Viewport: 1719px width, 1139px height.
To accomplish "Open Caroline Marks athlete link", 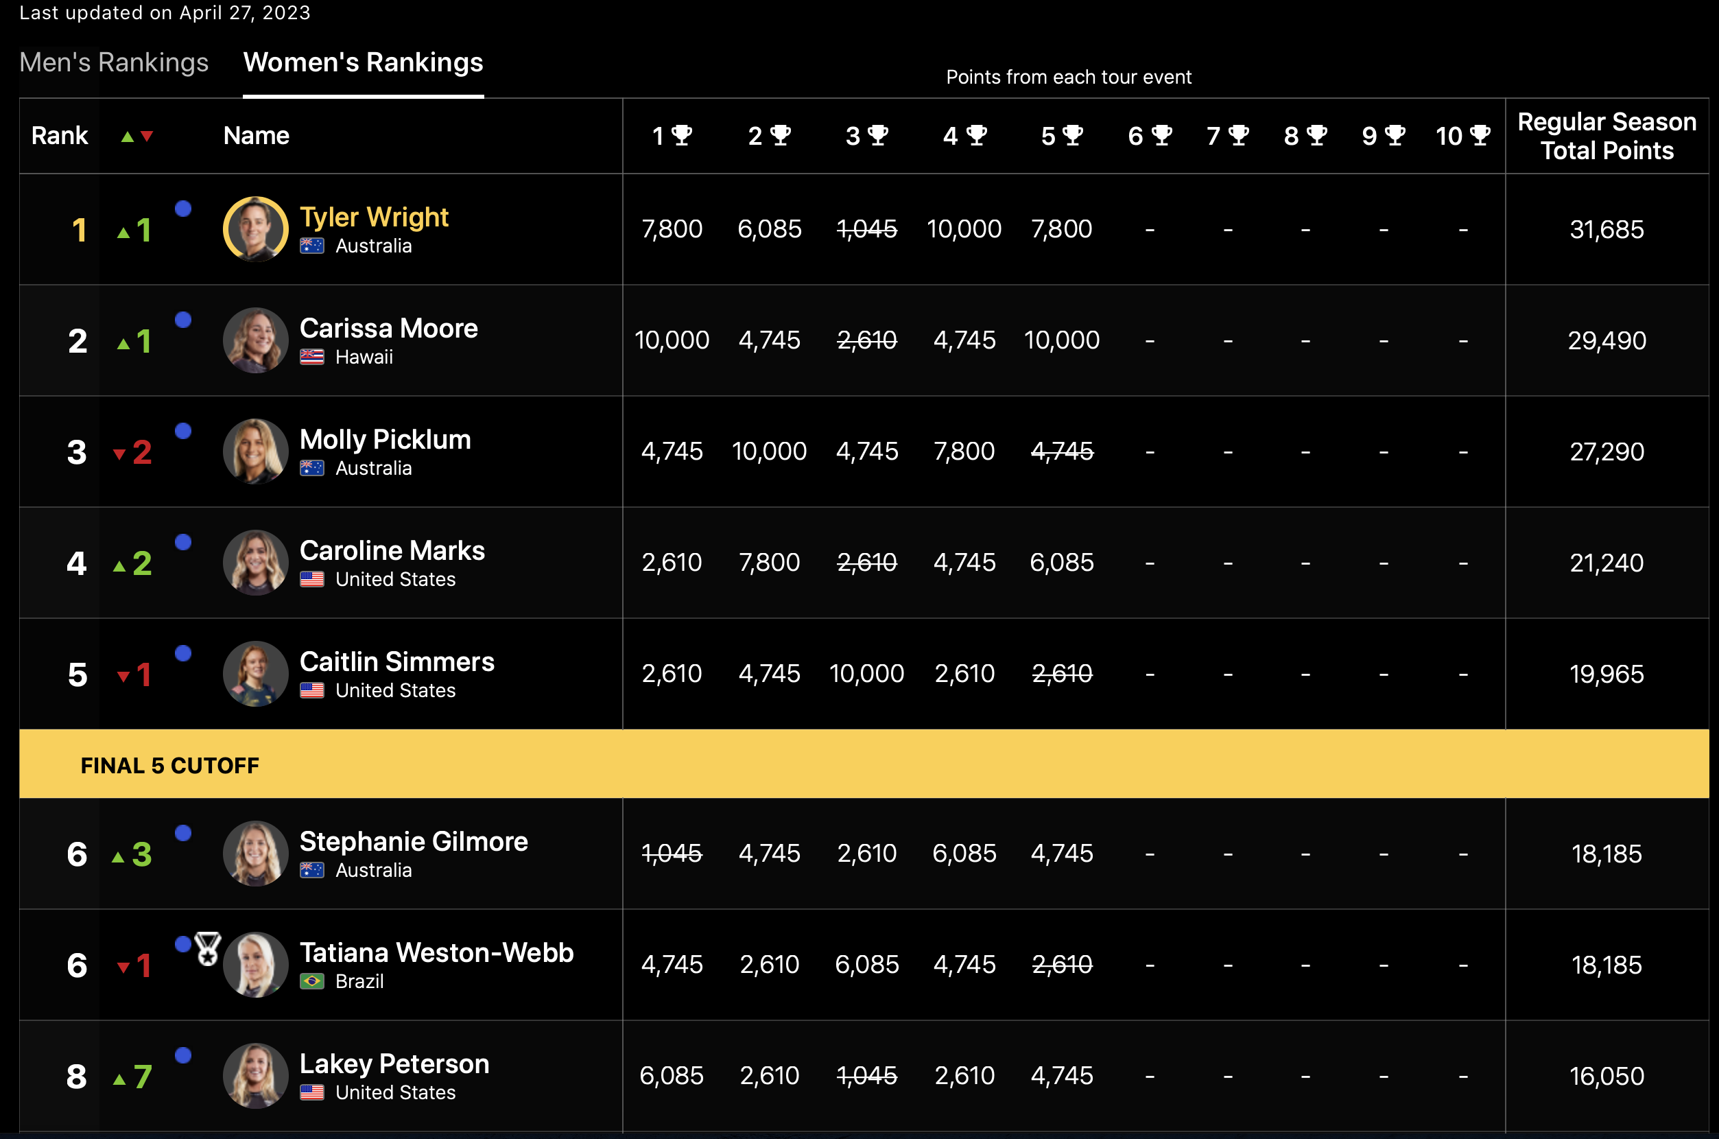I will click(x=392, y=550).
